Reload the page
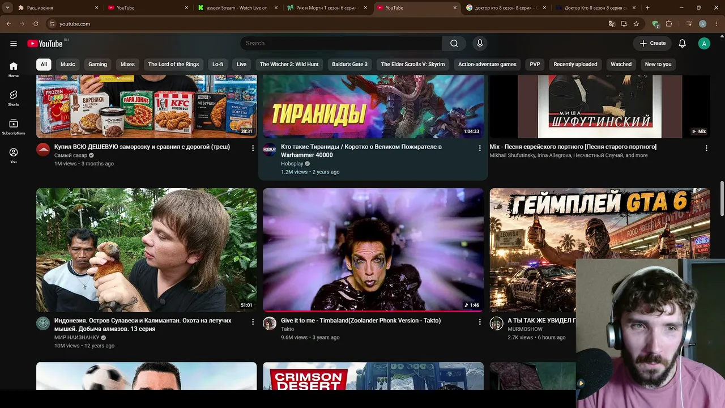 (x=36, y=24)
